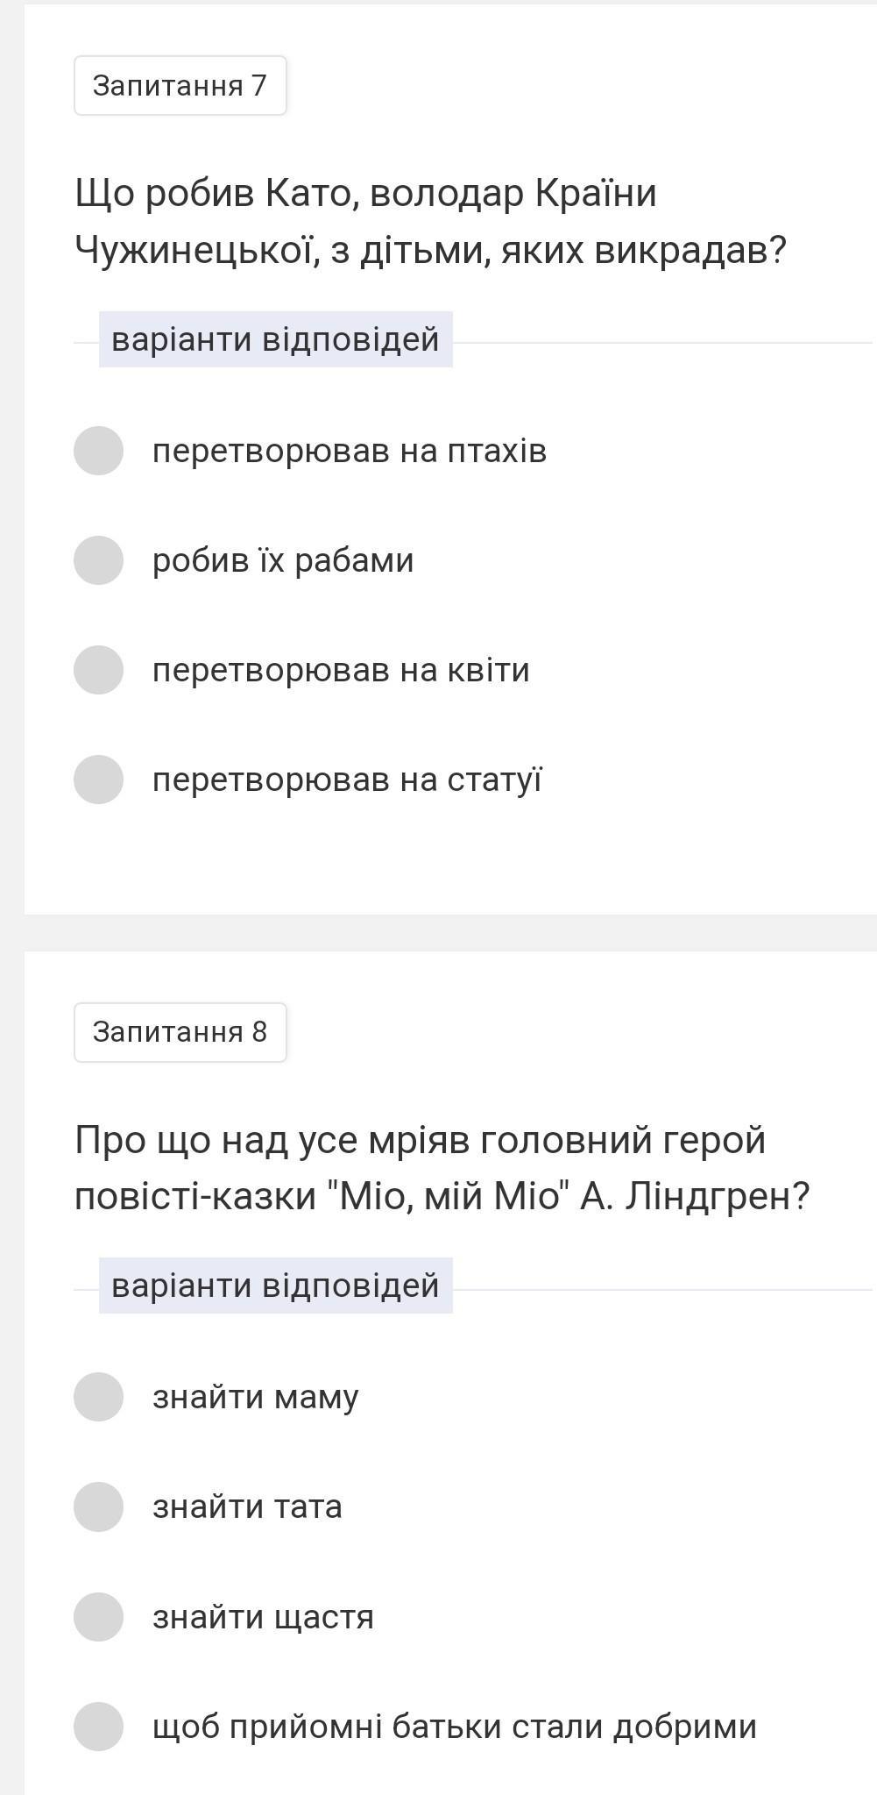Click answer text 'перетворював на статуї'

pos(347,780)
